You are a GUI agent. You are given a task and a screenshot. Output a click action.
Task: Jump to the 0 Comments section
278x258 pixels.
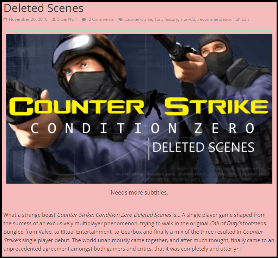101,19
